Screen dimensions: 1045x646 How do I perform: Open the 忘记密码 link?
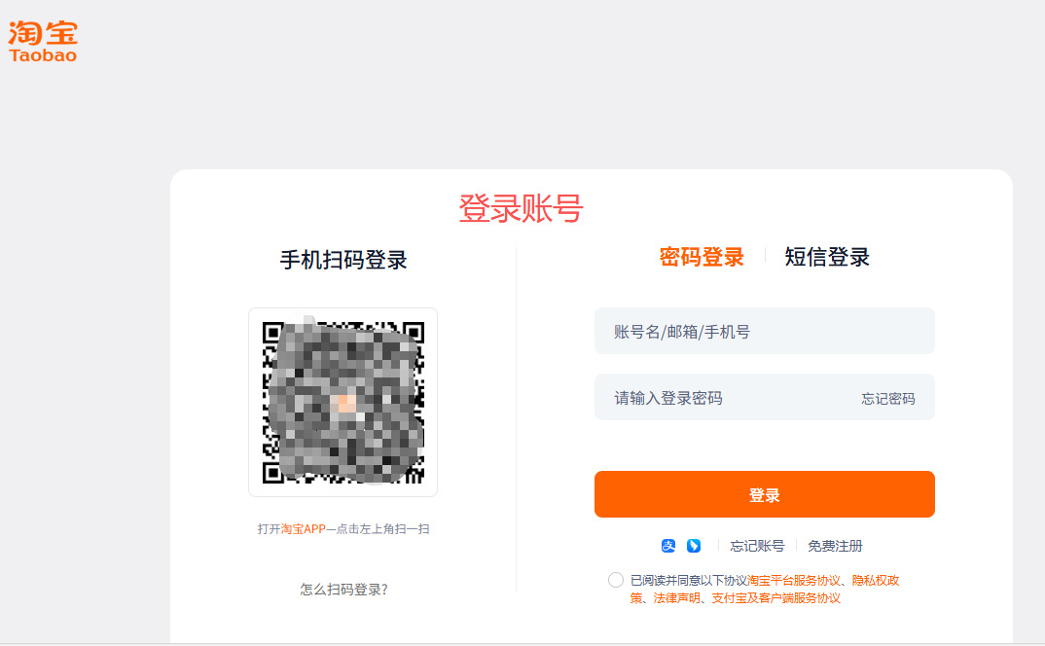887,399
